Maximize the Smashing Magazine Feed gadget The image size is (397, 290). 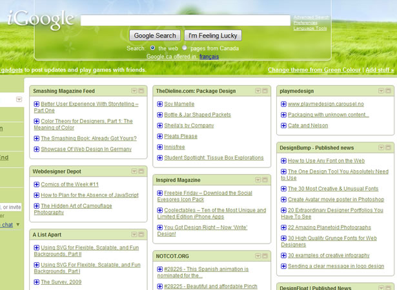(x=141, y=91)
